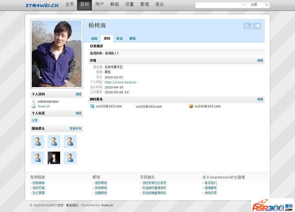Click the 2010-02-07 birthday value
Viewport: 295px width, 212px height.
[x=114, y=77]
